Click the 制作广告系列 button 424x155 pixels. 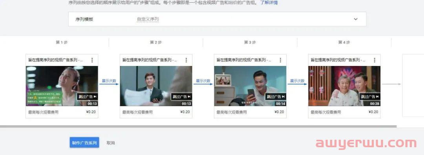[x=84, y=143]
